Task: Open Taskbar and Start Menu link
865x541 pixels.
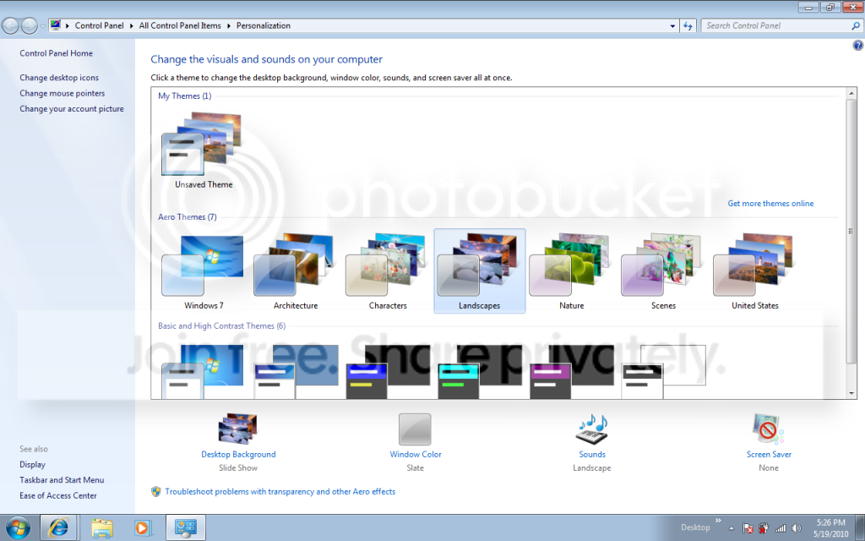Action: pos(62,480)
